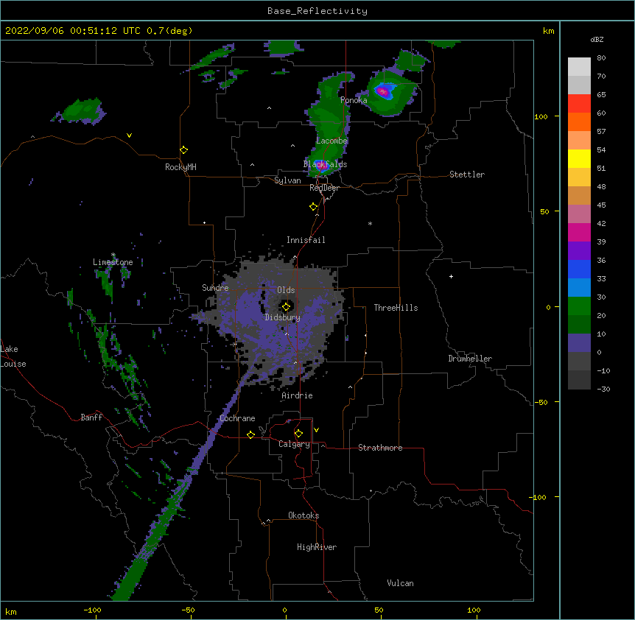Click the asterisk marker northeast of Innisfail
The width and height of the screenshot is (635, 620).
[370, 223]
